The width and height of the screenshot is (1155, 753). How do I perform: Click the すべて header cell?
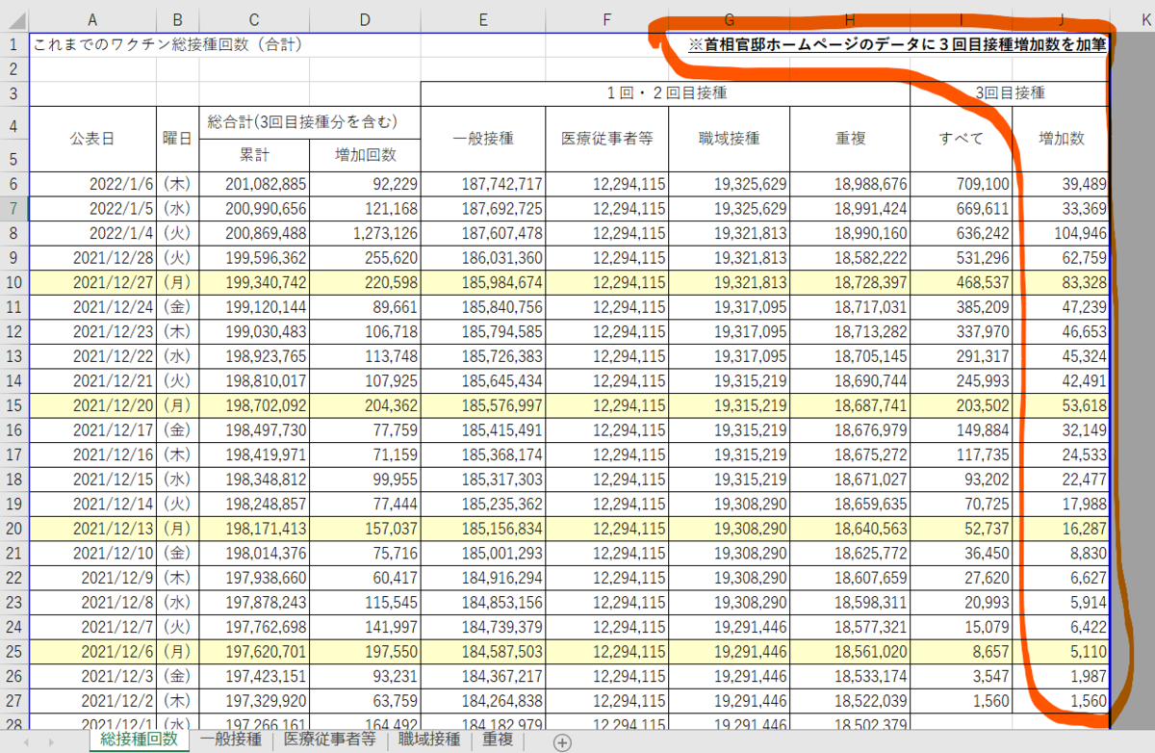tap(961, 139)
